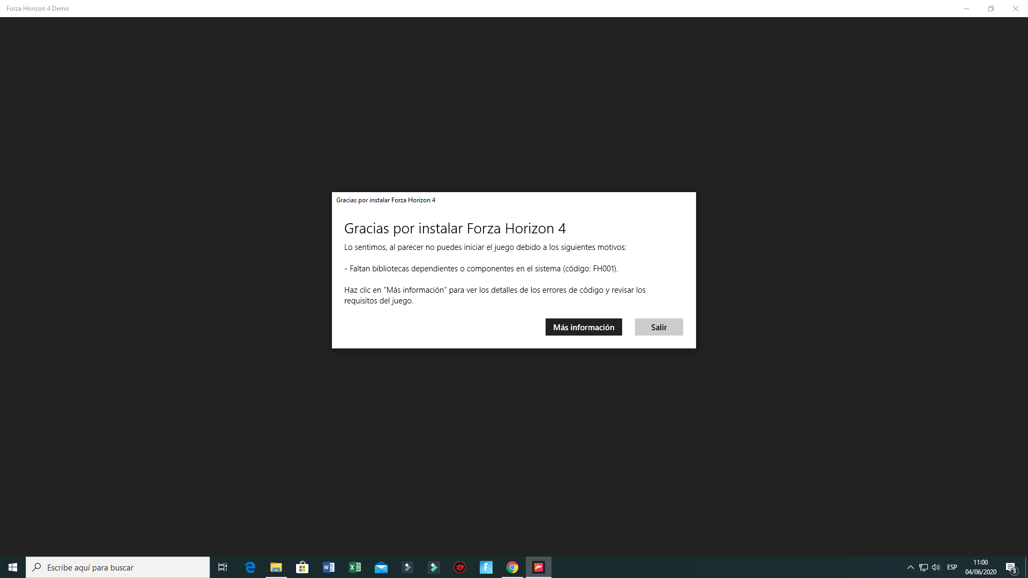Open the Action Center notifications icon
Screen dimensions: 1028x578
[1011, 567]
